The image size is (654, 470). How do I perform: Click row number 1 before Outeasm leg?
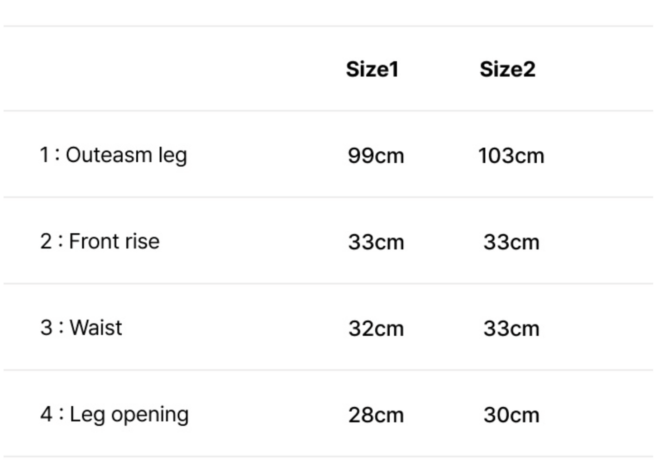pos(44,155)
